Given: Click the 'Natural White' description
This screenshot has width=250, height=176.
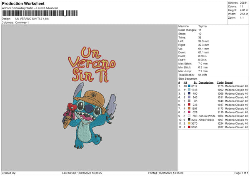Looking at the screenshot, I should point(207,116).
